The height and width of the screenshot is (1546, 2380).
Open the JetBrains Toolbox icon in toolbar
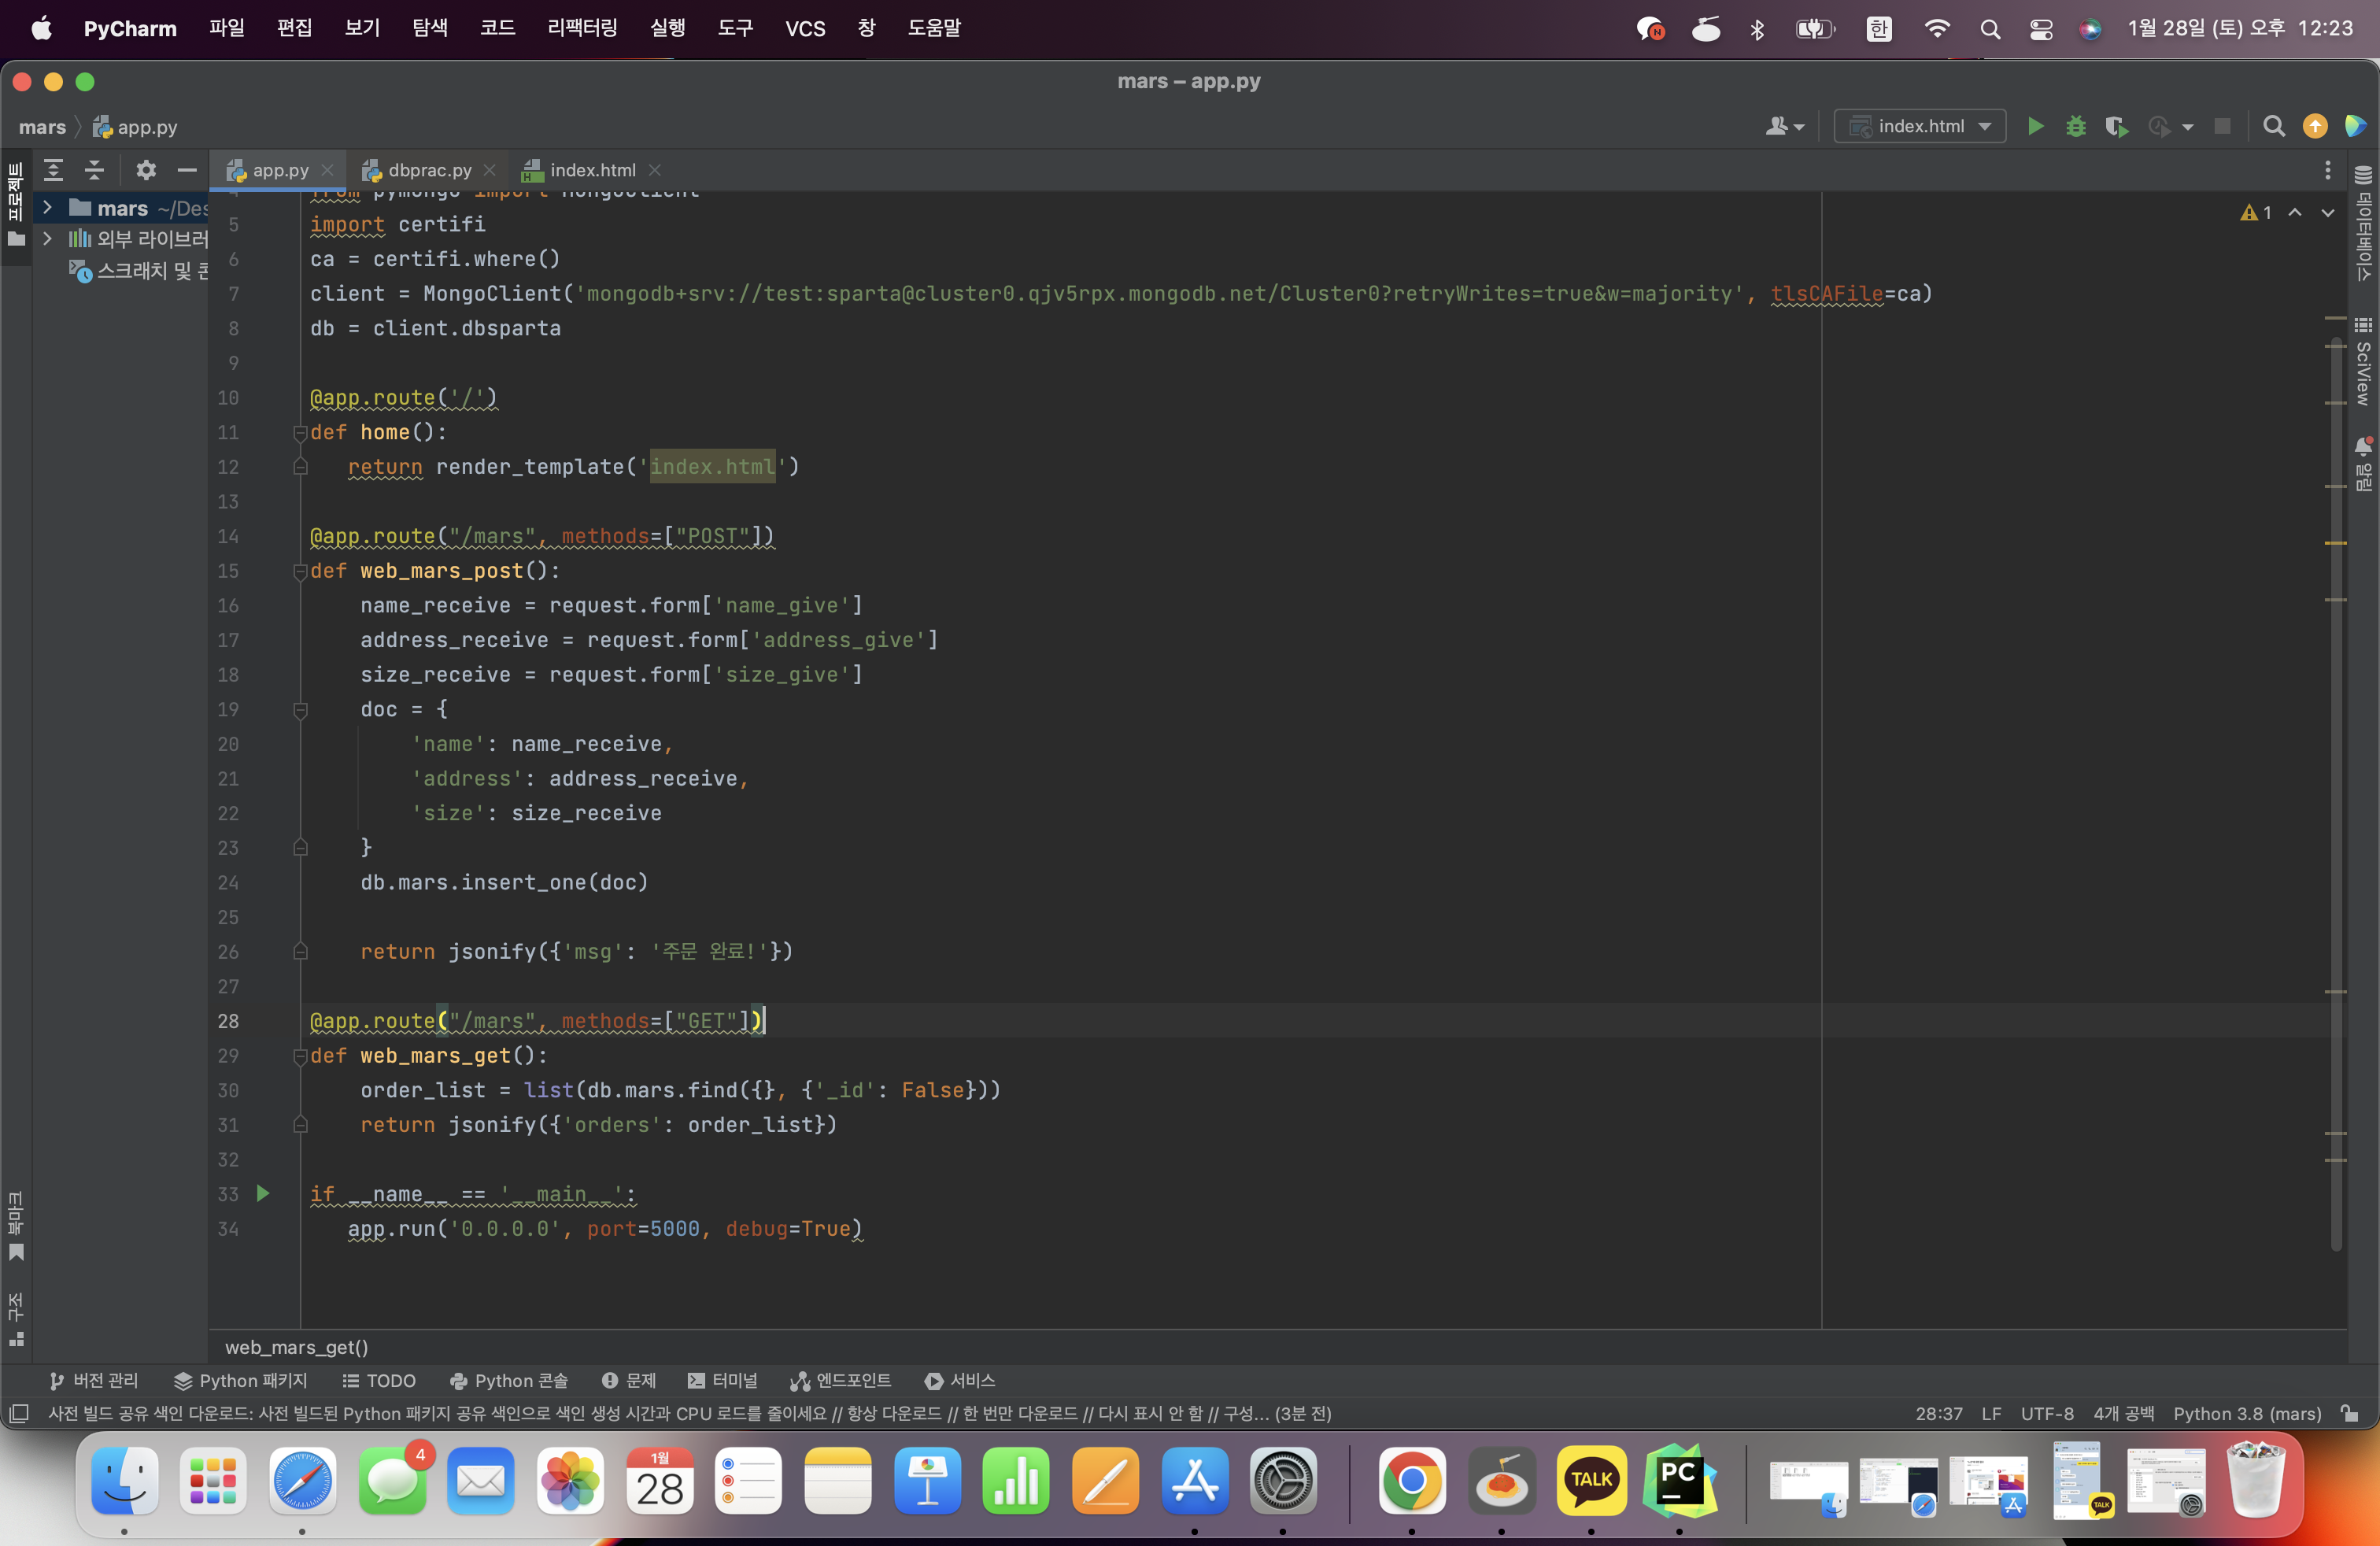coord(2355,126)
